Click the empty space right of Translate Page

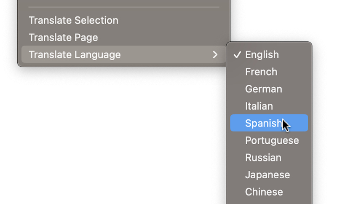point(168,38)
